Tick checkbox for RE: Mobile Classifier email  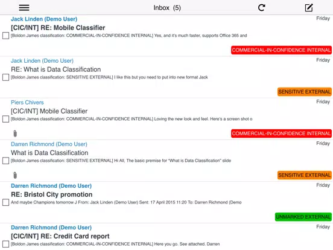coord(6,36)
